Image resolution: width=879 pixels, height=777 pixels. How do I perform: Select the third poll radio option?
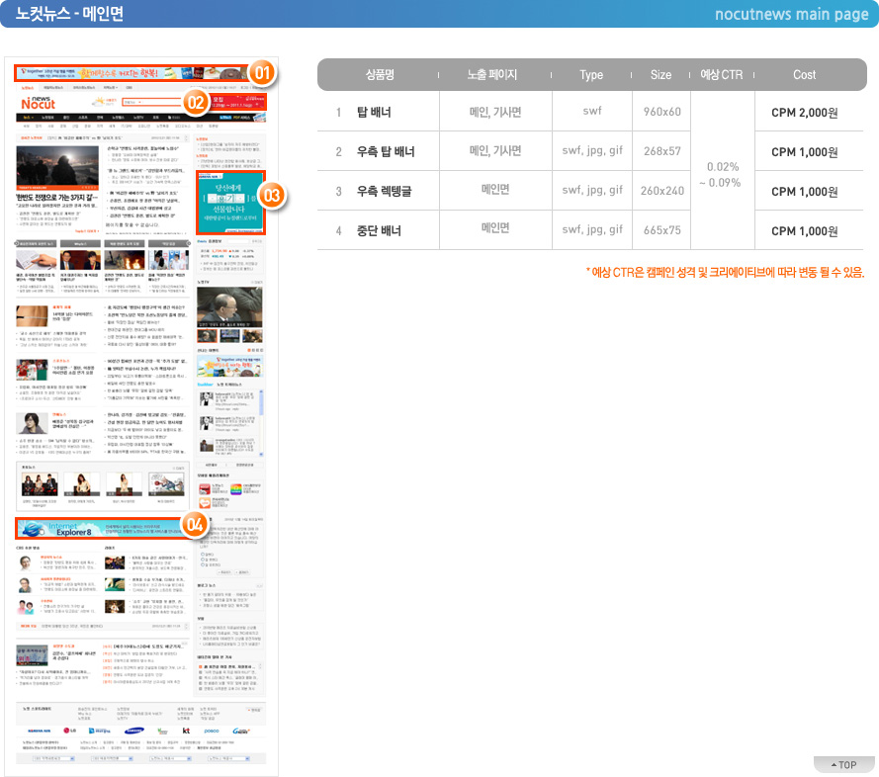point(203,564)
